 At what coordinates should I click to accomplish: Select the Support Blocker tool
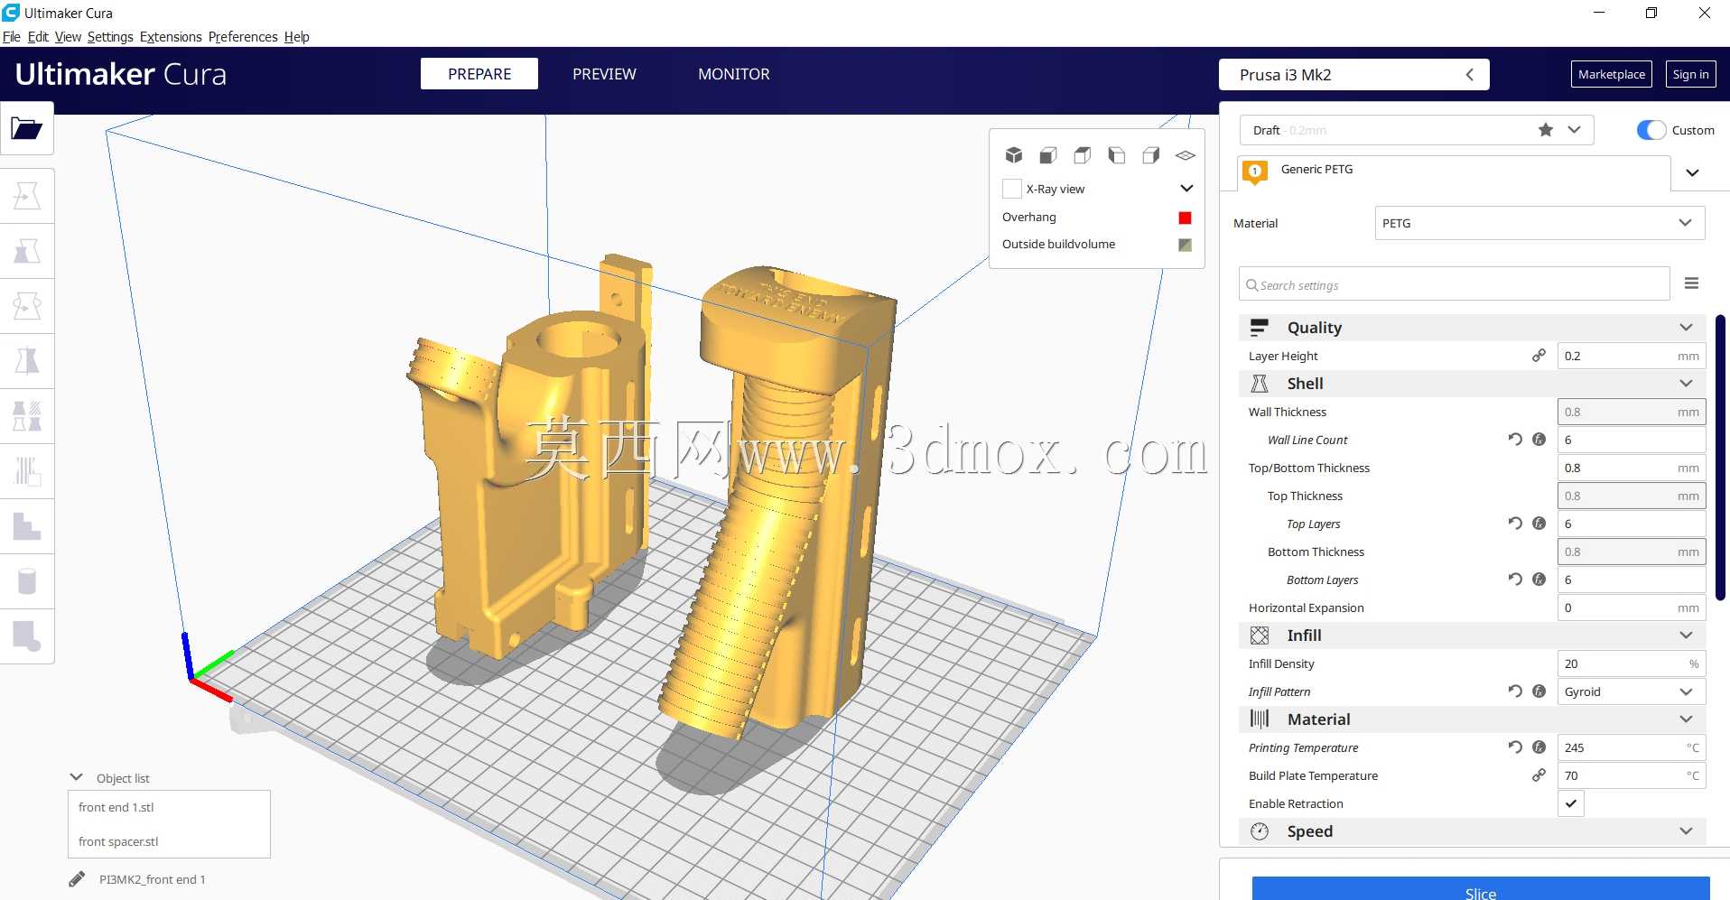point(27,471)
